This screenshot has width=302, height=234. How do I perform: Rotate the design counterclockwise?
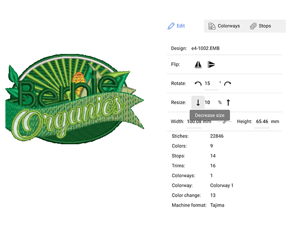[x=198, y=84]
